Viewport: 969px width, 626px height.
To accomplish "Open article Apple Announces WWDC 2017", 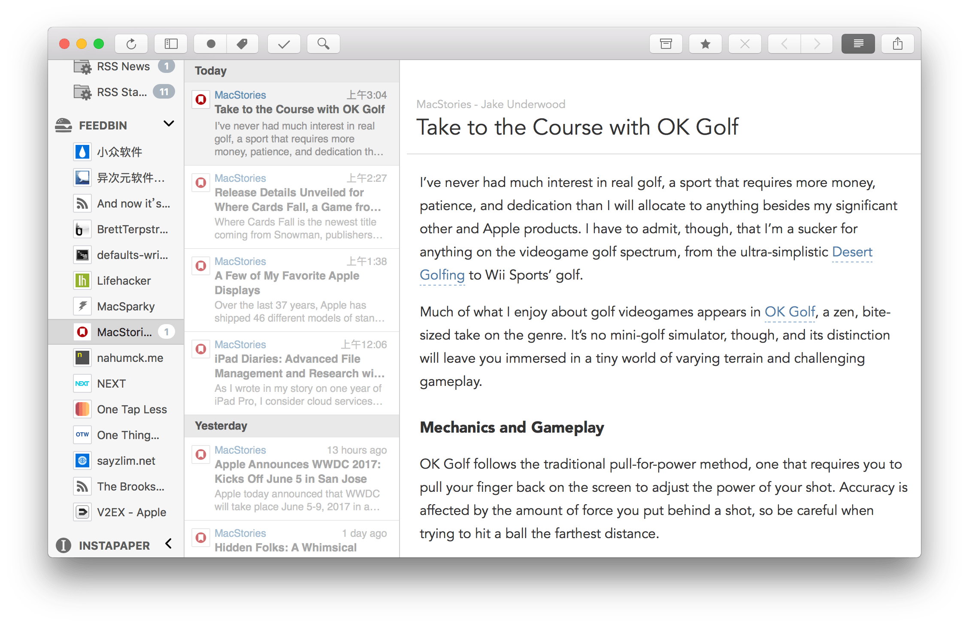I will (292, 479).
